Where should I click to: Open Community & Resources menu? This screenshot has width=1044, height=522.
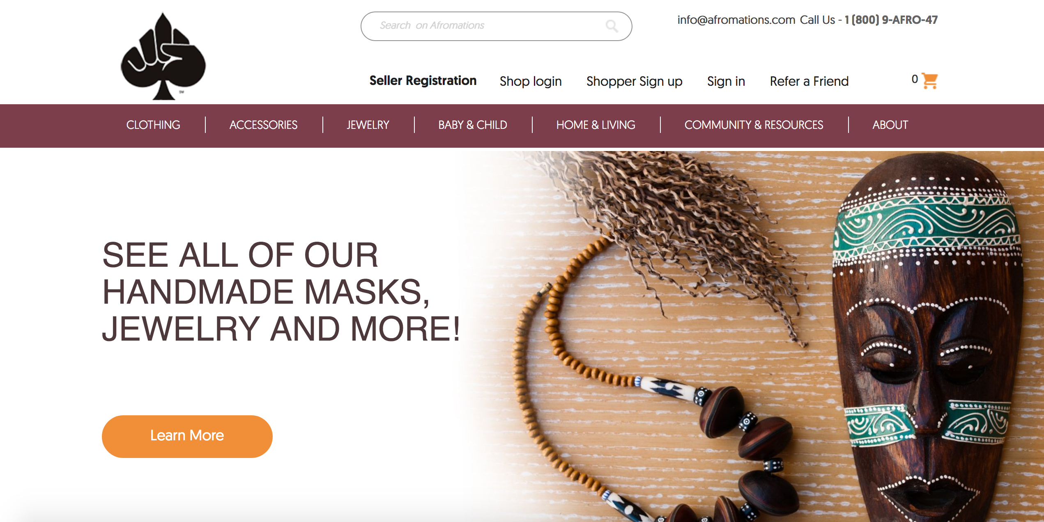pyautogui.click(x=754, y=125)
